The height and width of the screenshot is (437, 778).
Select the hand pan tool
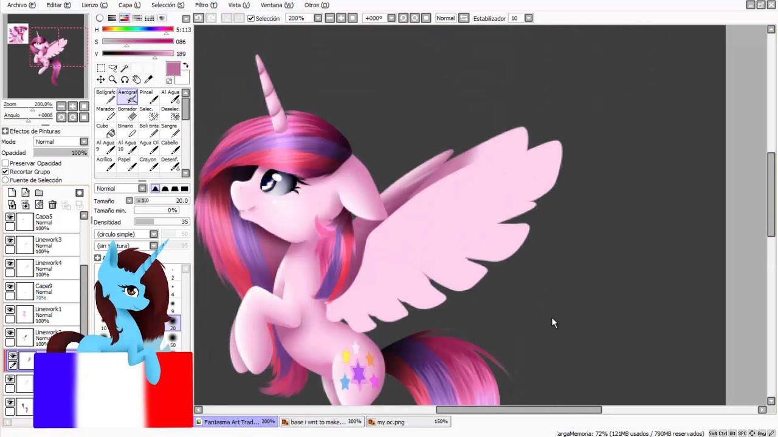tap(136, 80)
